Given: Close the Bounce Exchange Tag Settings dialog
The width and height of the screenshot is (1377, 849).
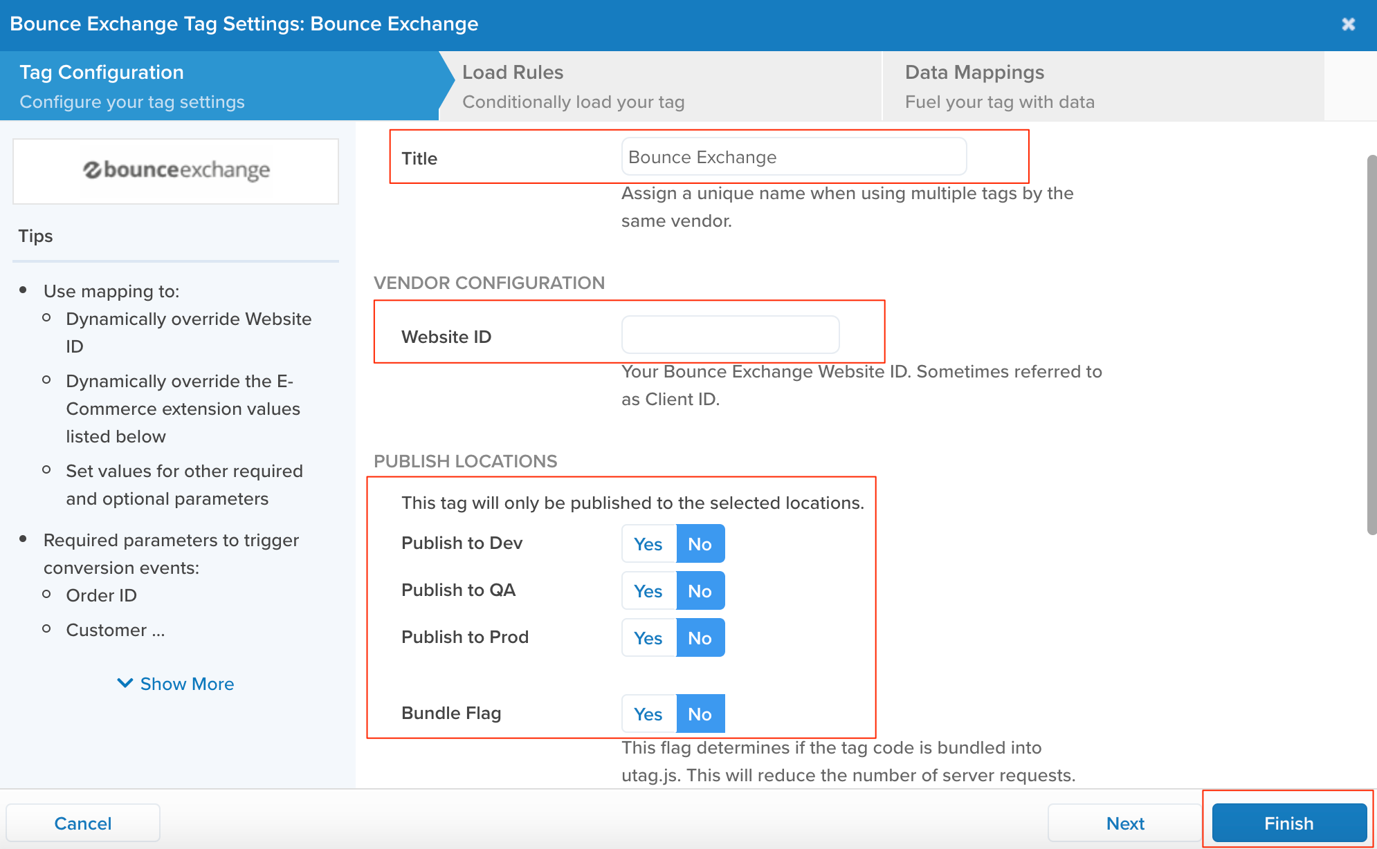Looking at the screenshot, I should [1348, 24].
